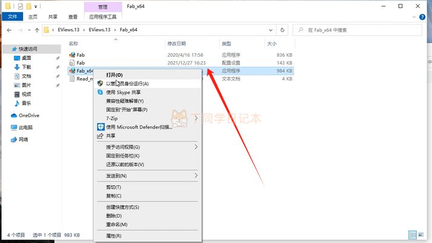Click the search box for Fab_x64
This screenshot has width=432, height=243.
pos(357,30)
